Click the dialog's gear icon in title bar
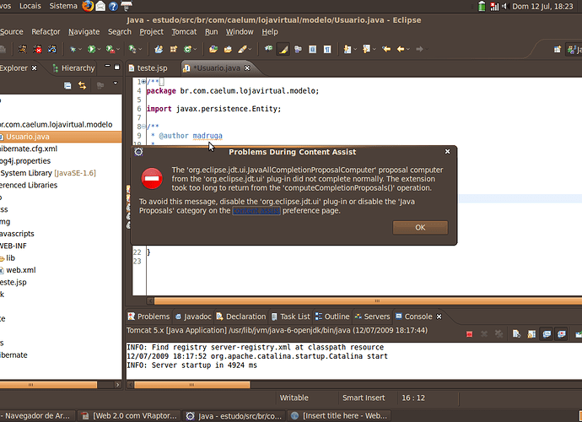 pos(138,152)
